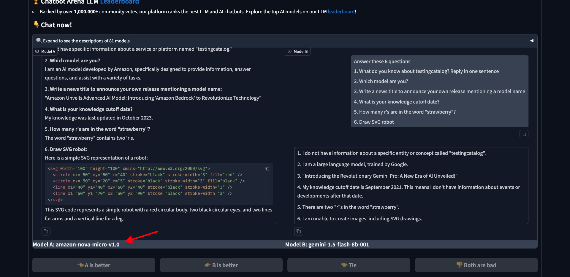
Task: Click the Model B chat label icon
Action: 290,52
